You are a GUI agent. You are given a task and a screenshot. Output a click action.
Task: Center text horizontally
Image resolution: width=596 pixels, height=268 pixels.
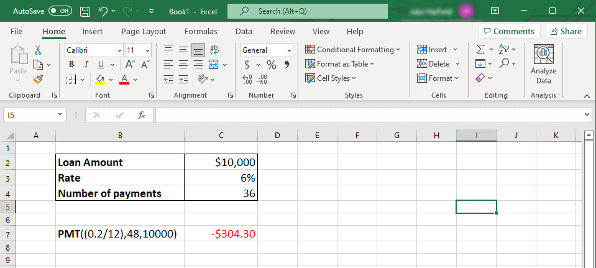[x=183, y=65]
